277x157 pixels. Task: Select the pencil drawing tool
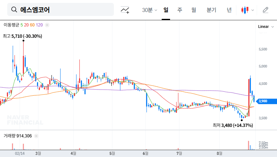click(x=265, y=10)
